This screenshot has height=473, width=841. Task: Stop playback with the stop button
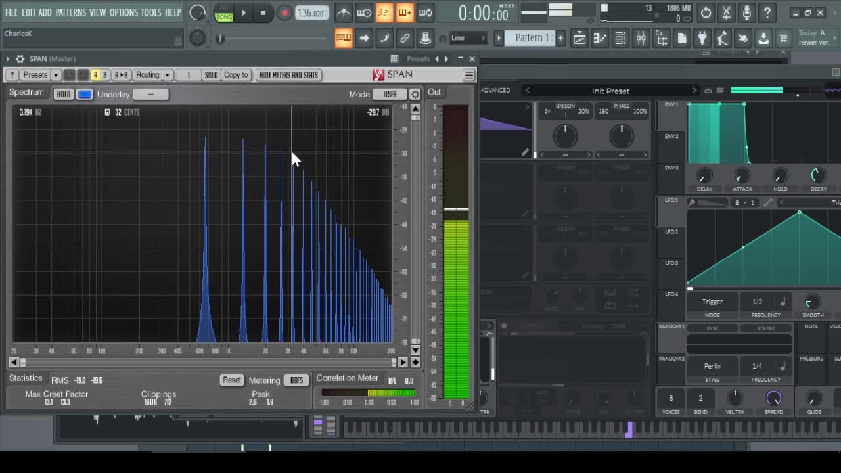pyautogui.click(x=263, y=12)
